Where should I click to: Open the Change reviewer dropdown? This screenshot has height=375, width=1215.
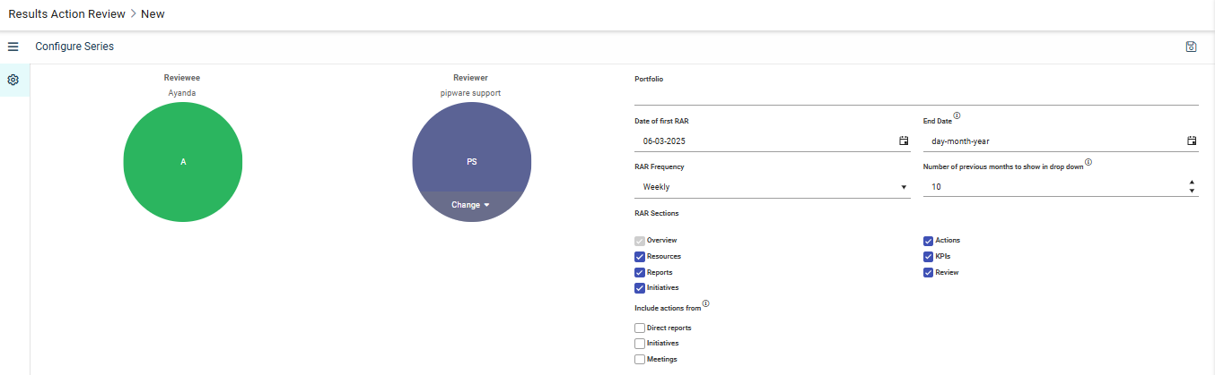(x=471, y=205)
